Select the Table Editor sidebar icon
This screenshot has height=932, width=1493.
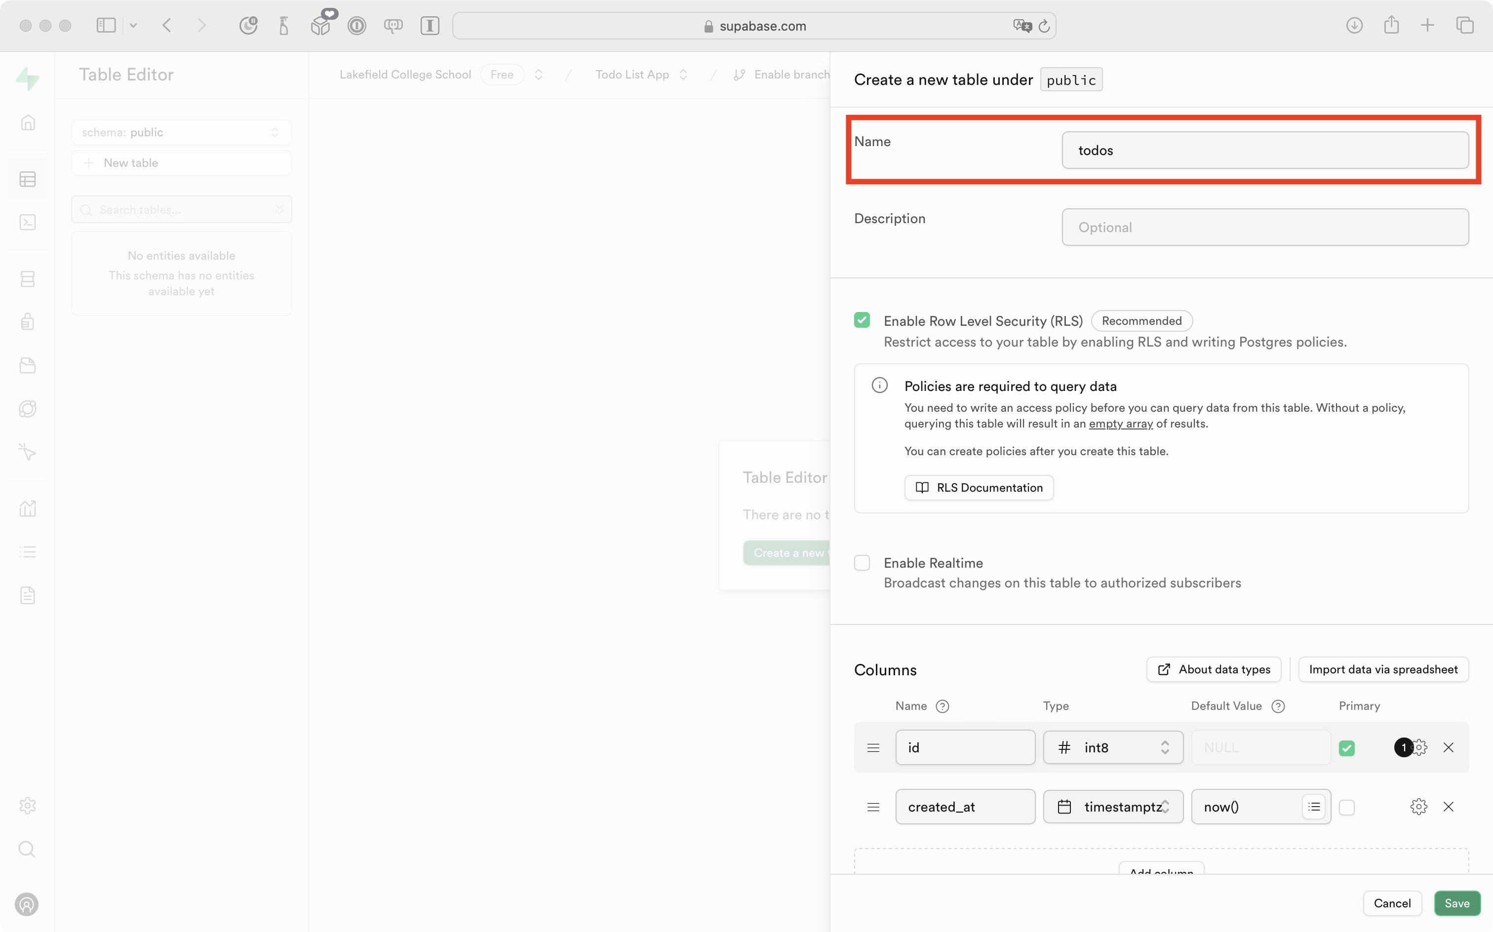click(x=28, y=179)
